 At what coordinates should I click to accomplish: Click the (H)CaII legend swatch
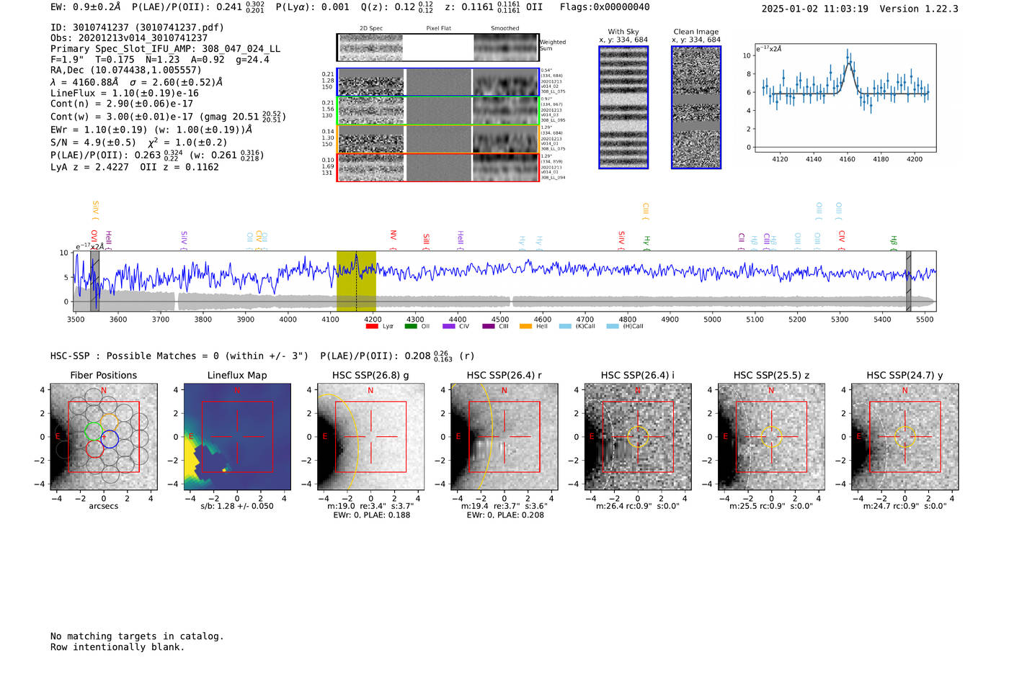coord(613,326)
